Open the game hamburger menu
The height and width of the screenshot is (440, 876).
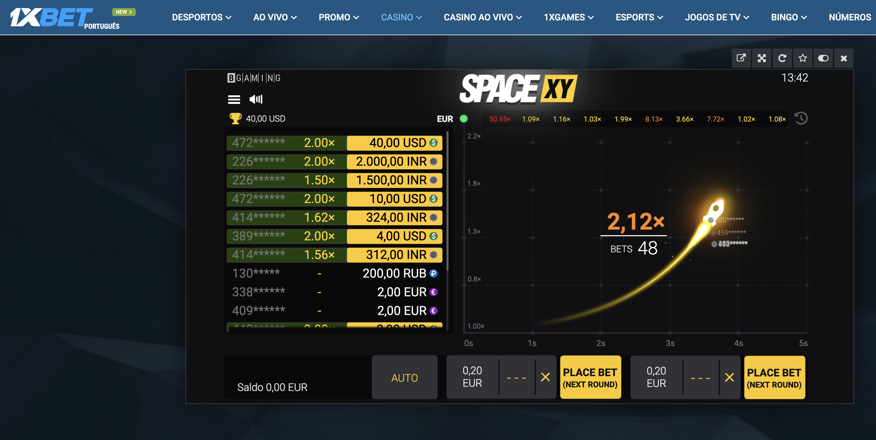(x=234, y=100)
